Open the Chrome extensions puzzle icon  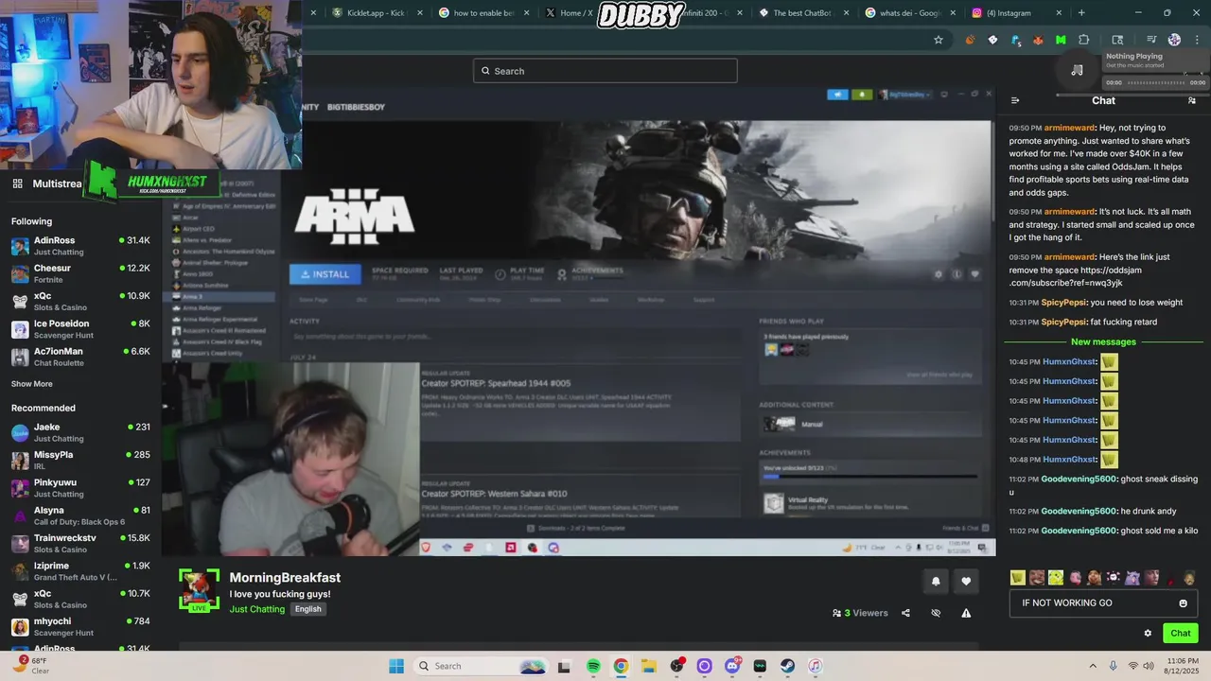(1083, 40)
